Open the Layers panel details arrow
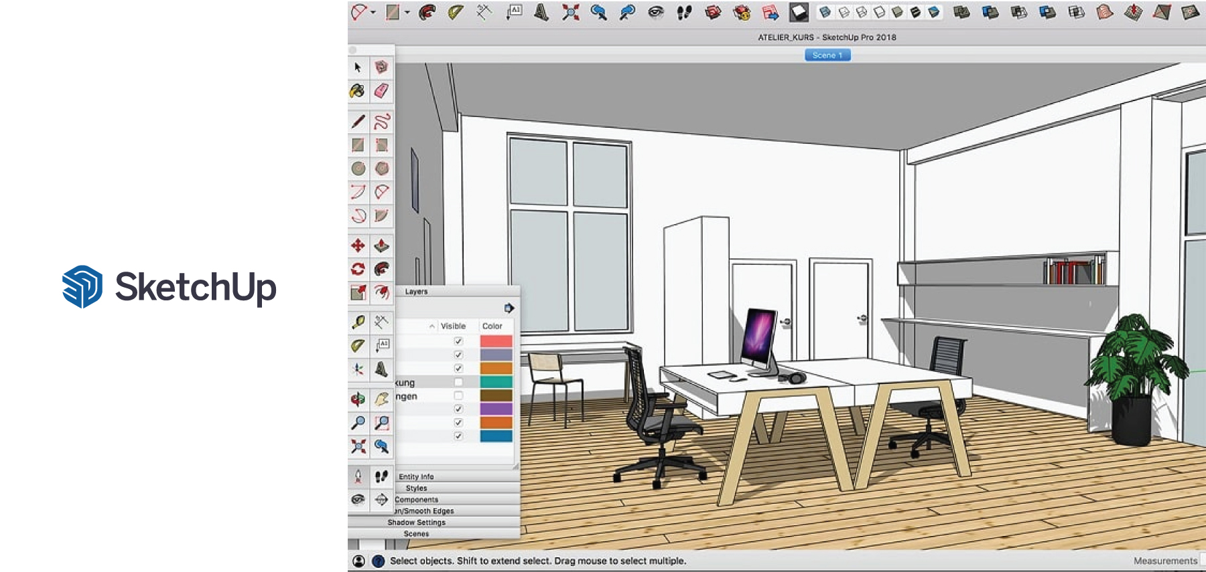1206x572 pixels. point(509,308)
